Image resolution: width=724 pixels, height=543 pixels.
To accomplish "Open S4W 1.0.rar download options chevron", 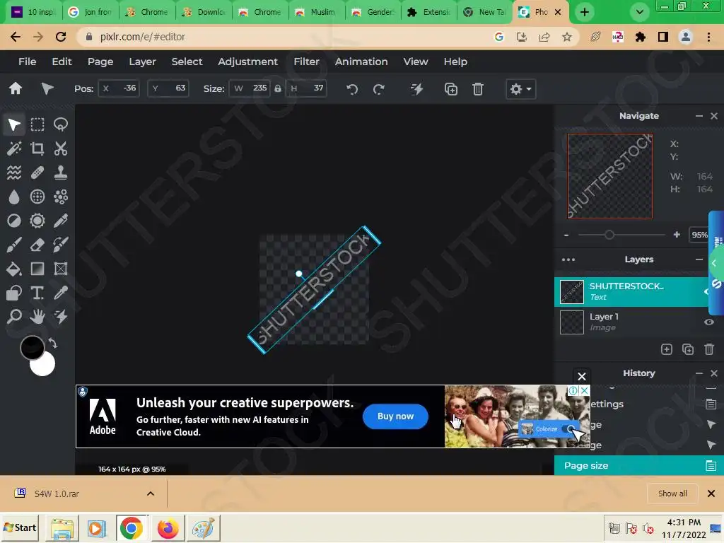I will (151, 494).
